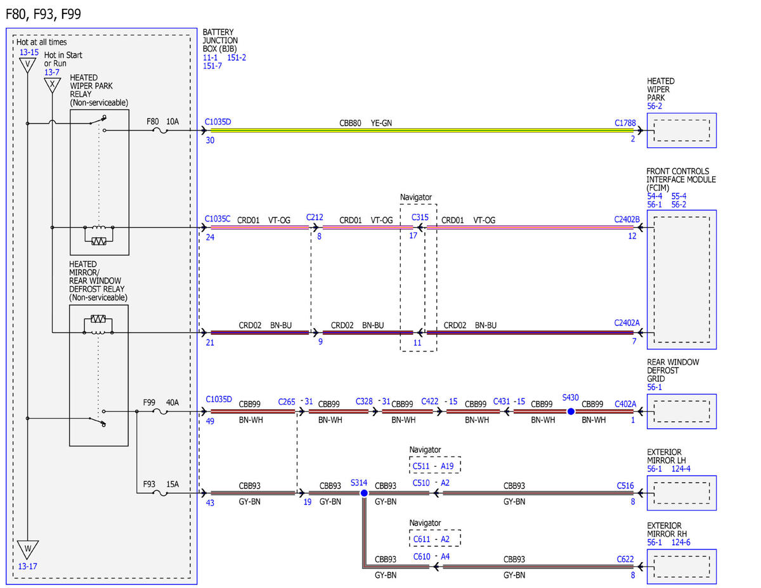This screenshot has width=761, height=588.
Task: Select the F99 40A fuse symbol
Action: (161, 412)
